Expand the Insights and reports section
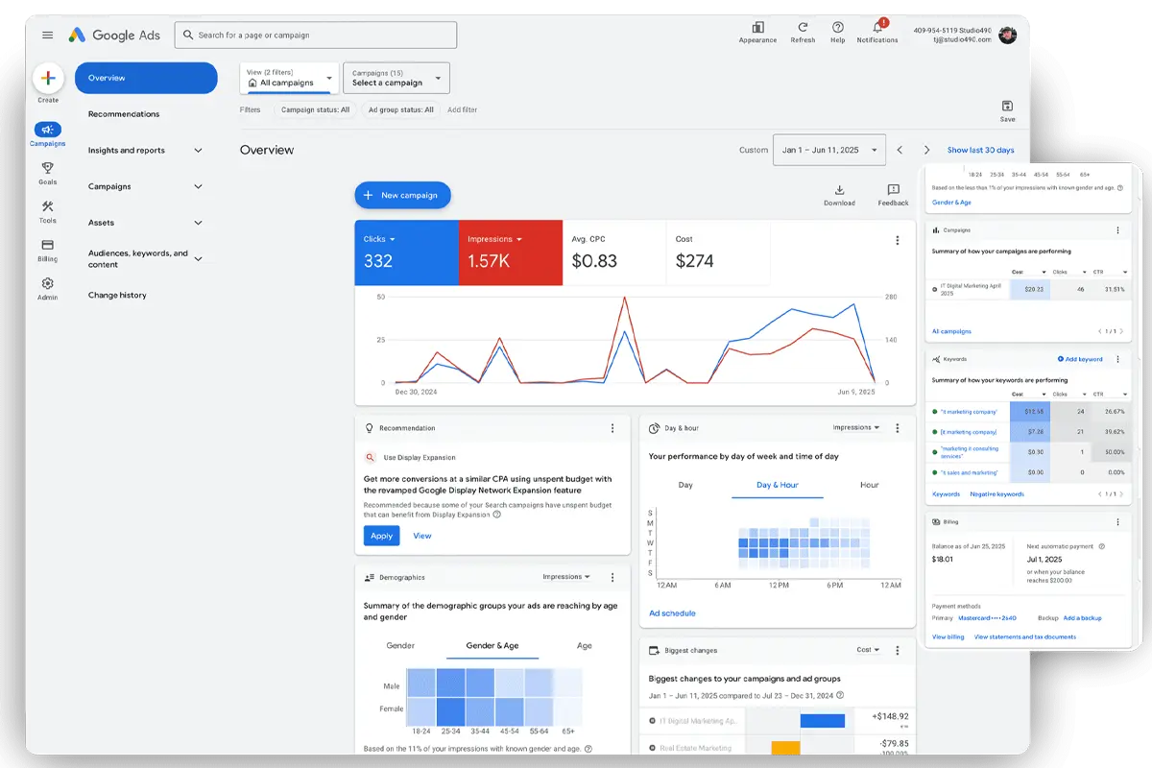Viewport: 1152px width, 768px height. coord(144,150)
